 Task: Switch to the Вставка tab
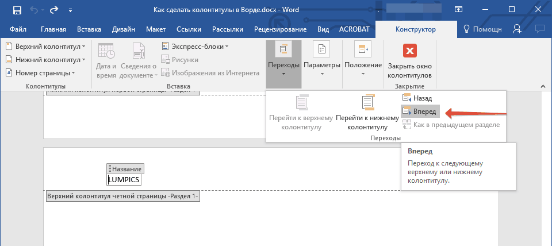tap(89, 29)
